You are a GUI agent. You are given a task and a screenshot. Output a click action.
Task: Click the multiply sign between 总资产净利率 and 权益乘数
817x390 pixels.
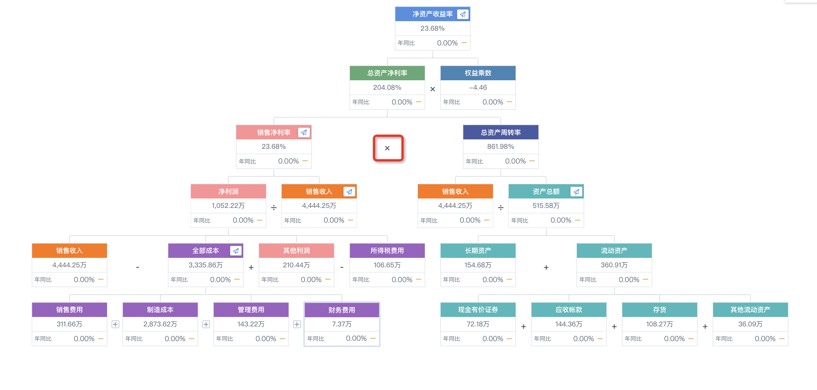point(432,89)
